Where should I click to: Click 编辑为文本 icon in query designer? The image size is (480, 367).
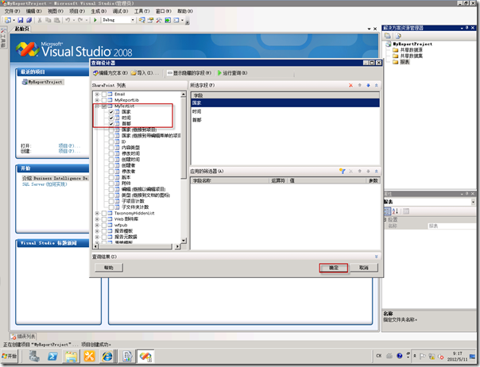(95, 73)
